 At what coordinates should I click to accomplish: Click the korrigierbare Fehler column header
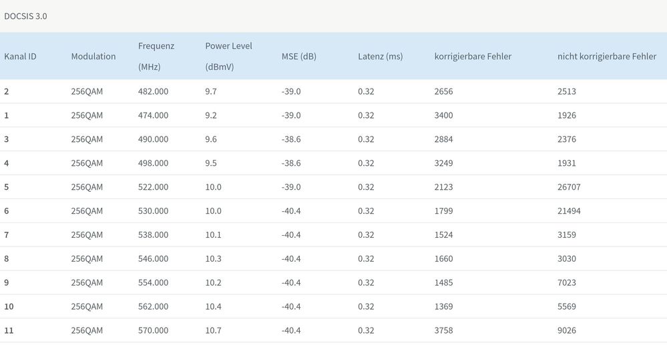(x=473, y=57)
